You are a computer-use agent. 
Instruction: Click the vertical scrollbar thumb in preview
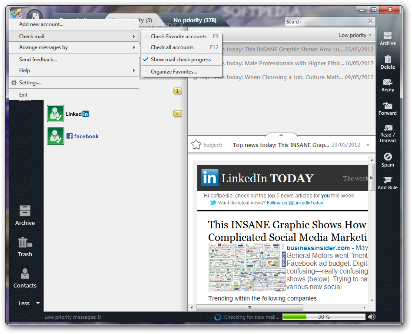372,177
